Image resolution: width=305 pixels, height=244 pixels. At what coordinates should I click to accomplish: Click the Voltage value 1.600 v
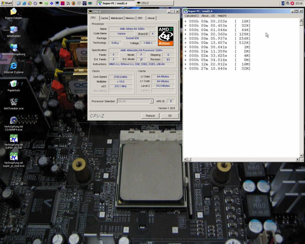(148, 43)
